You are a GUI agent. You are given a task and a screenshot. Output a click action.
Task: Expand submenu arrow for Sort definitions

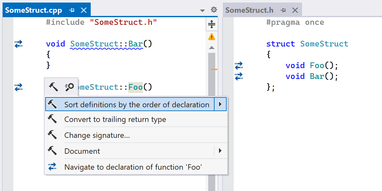(x=220, y=104)
